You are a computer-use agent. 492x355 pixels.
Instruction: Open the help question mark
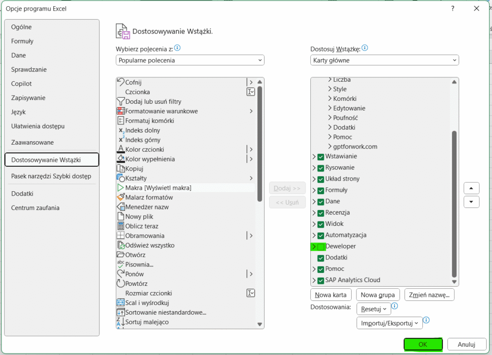(x=453, y=9)
